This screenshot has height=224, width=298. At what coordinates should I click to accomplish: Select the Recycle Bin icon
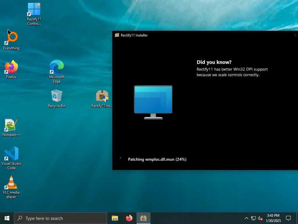57,99
